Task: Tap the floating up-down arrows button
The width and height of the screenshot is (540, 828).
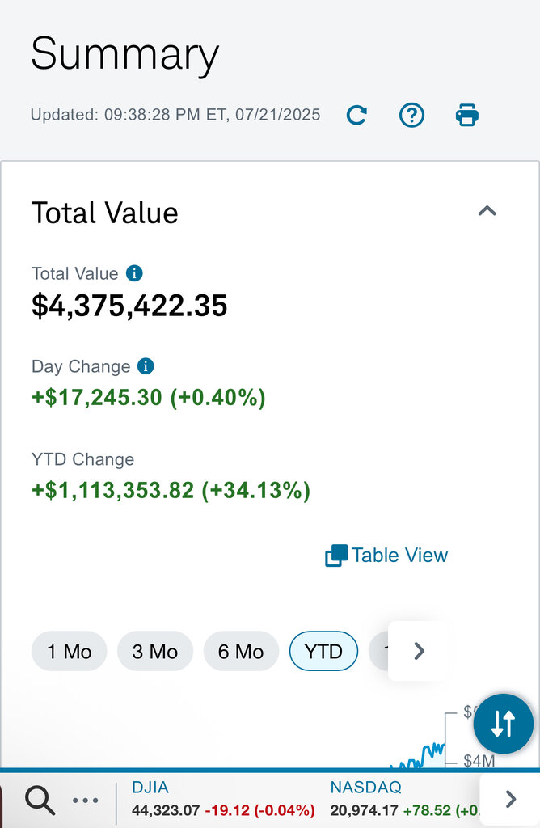Action: click(503, 723)
